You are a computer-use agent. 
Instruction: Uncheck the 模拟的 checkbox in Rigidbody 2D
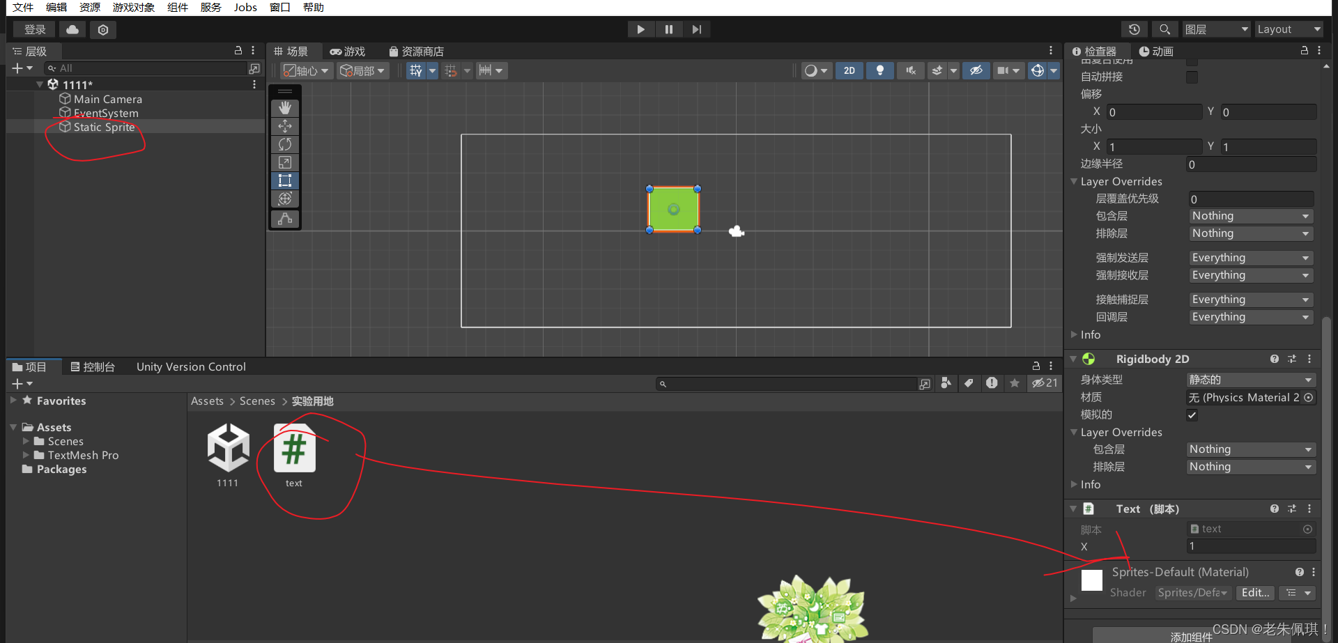pyautogui.click(x=1192, y=415)
